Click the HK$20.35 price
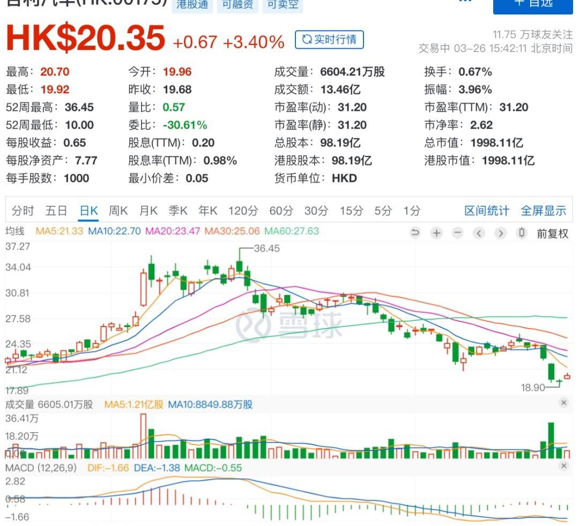This screenshot has width=579, height=526. point(85,38)
